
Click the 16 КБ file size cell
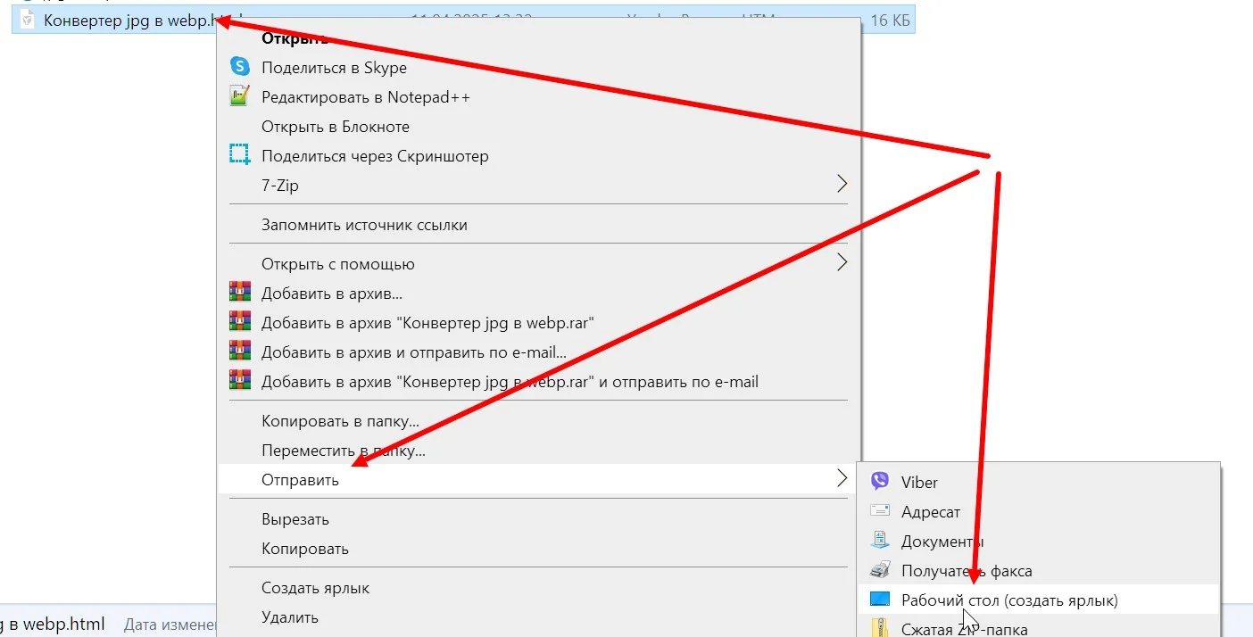point(890,20)
